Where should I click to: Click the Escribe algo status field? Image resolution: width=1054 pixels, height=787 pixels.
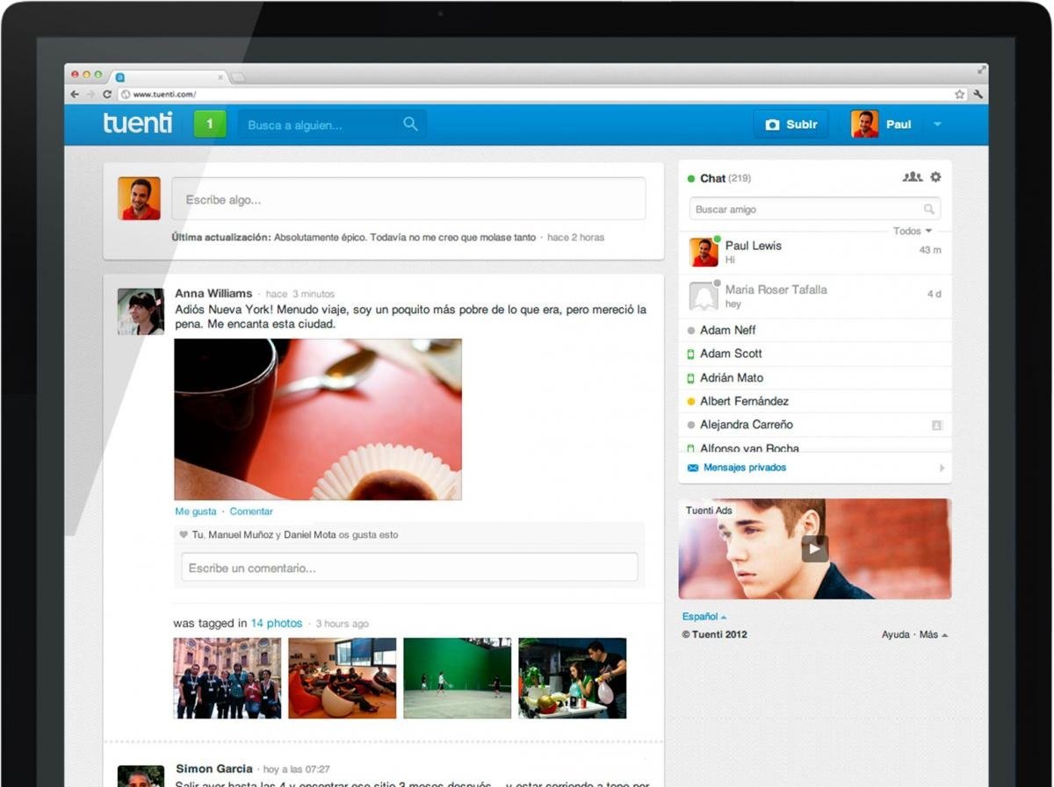408,200
